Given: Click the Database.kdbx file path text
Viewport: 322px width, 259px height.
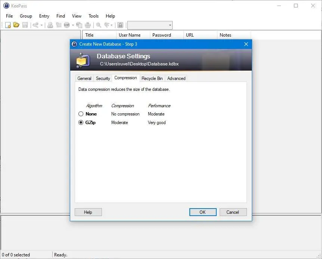Looking at the screenshot, I should (139, 64).
